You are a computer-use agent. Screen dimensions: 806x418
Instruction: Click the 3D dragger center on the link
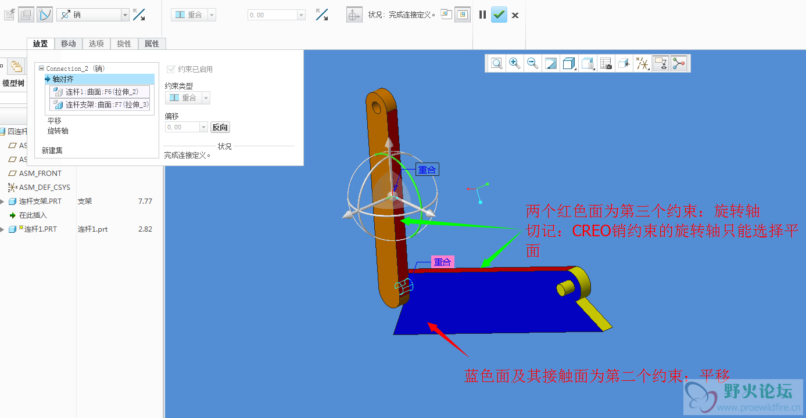[x=391, y=197]
